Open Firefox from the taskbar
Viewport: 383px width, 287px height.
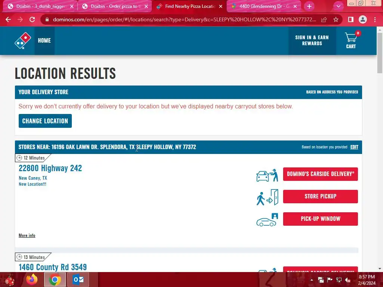point(32,280)
